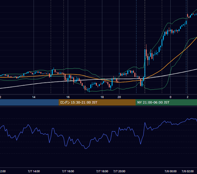Viewport: 197px width, 174px height.
Task: Click the 0 hour label on price chart axis
Action: click(170, 97)
